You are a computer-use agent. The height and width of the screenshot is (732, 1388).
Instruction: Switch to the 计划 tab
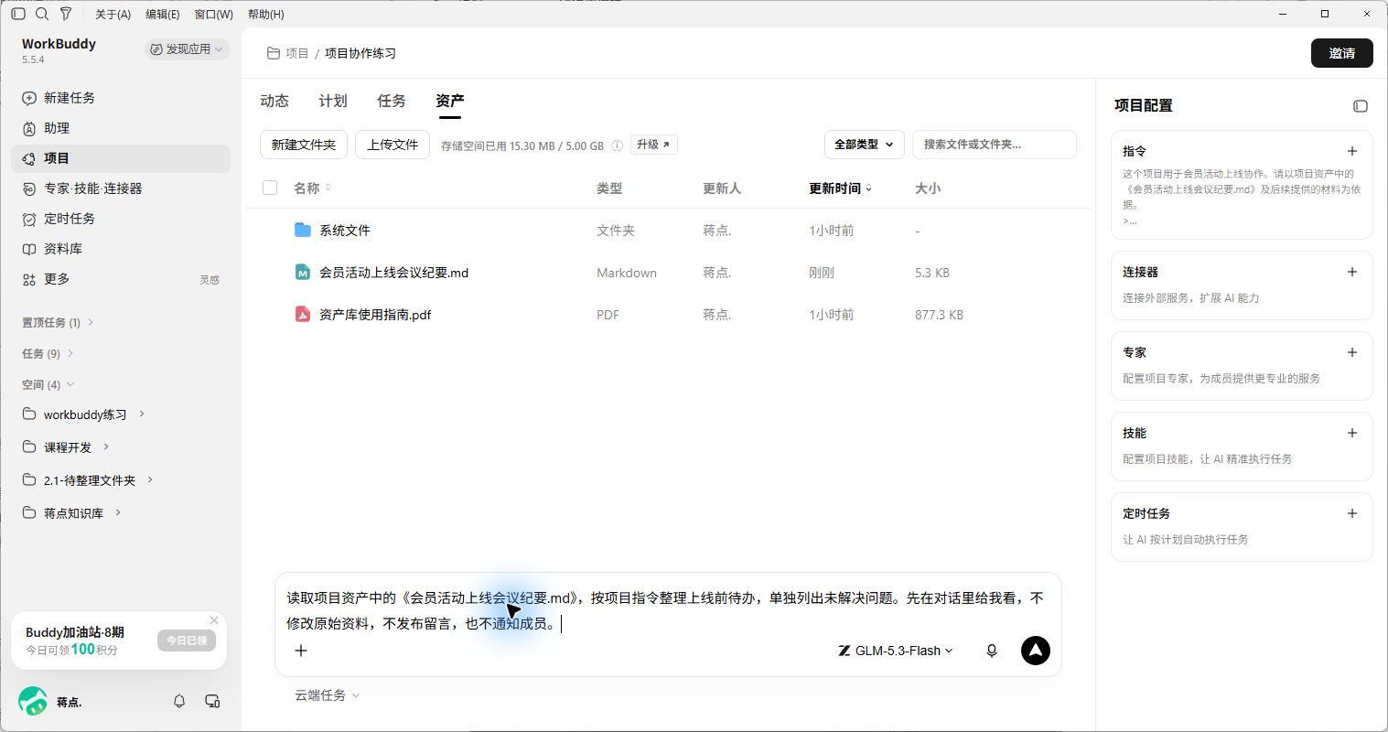pos(333,101)
